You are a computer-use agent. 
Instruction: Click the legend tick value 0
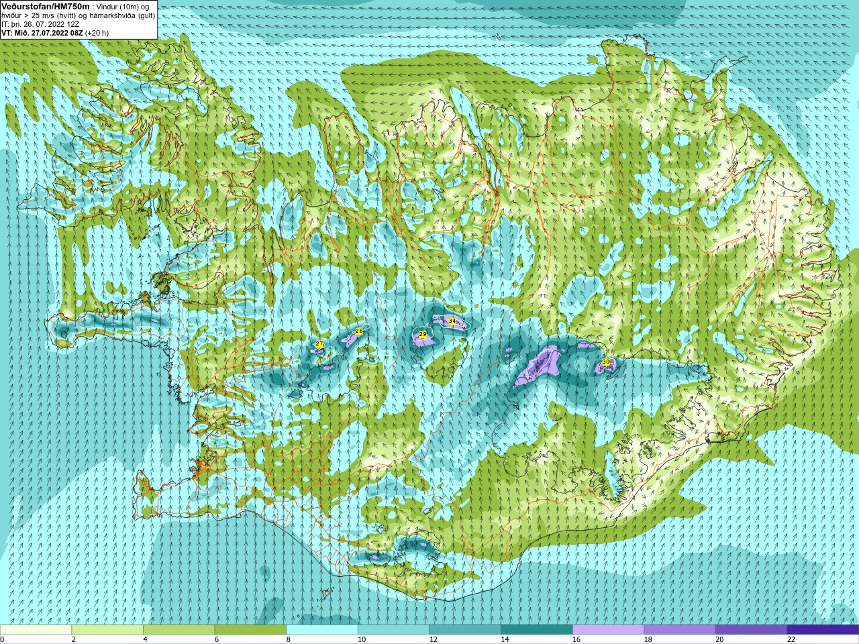pos(3,639)
